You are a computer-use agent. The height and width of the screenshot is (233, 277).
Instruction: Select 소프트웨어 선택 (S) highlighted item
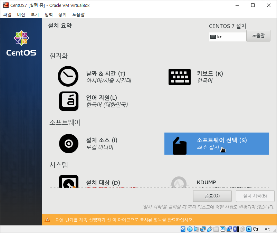(x=217, y=144)
